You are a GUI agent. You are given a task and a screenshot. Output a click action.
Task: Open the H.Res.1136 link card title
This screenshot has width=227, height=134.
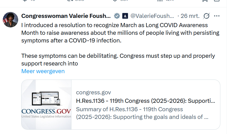pyautogui.click(x=145, y=101)
